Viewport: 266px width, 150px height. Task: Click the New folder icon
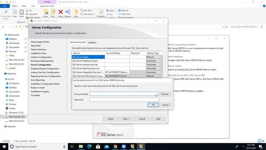click(76, 12)
